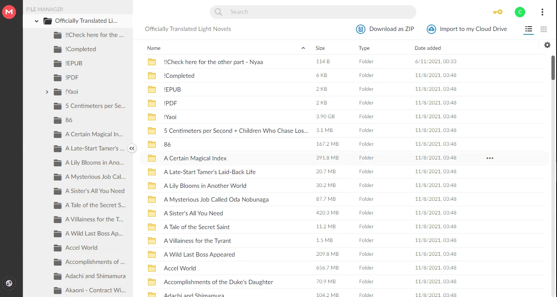Click sidebar folder icon beside A Wild Last Boss Ap...

58,233
